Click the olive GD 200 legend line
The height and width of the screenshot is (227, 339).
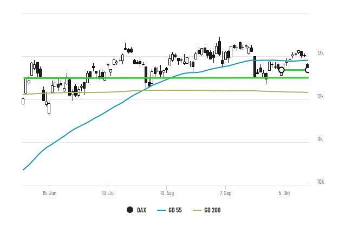199,210
